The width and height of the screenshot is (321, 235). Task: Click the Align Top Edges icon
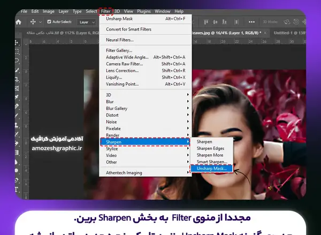click(206, 22)
